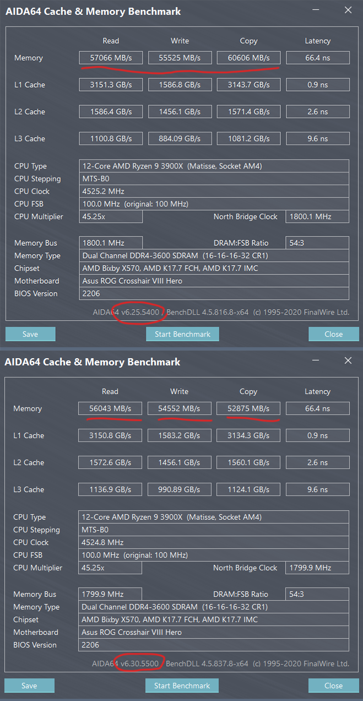Click BenchDLL 4.5.837.8-x64 text

click(x=207, y=664)
